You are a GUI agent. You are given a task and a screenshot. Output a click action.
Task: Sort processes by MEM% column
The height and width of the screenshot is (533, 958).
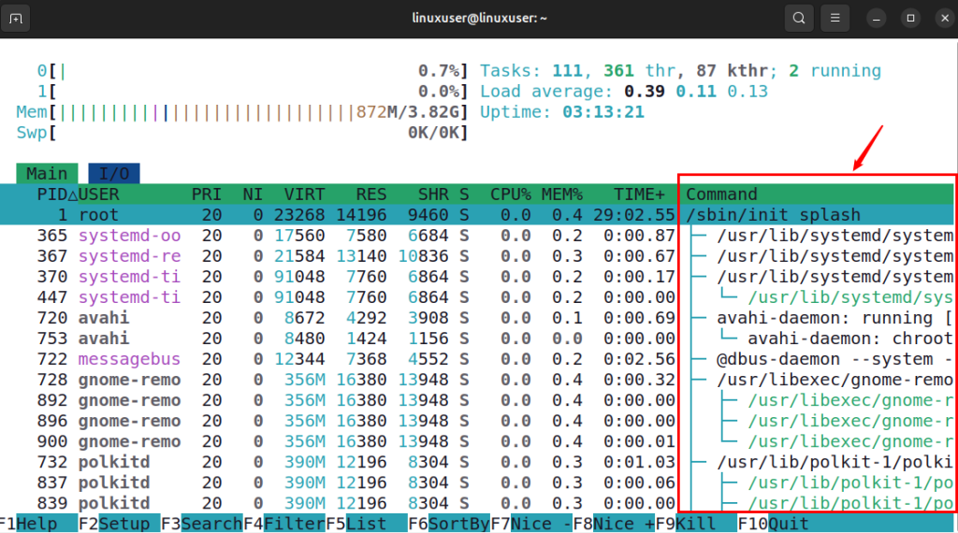click(562, 194)
